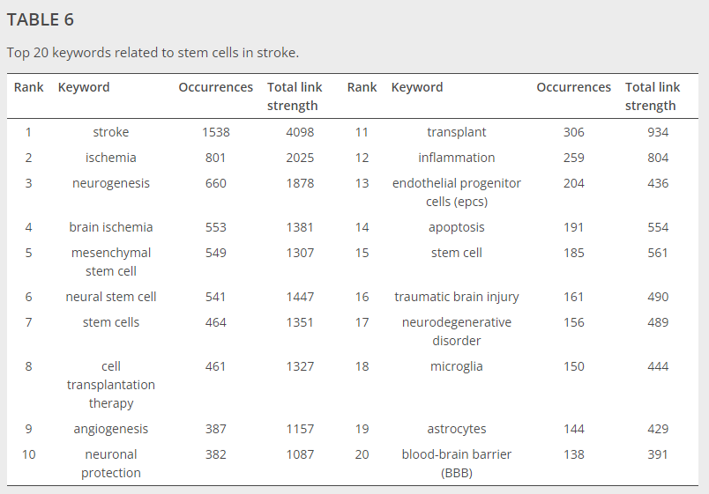This screenshot has width=709, height=494.
Task: Click the "mesenchymal stem cell" keyword
Action: click(x=111, y=262)
